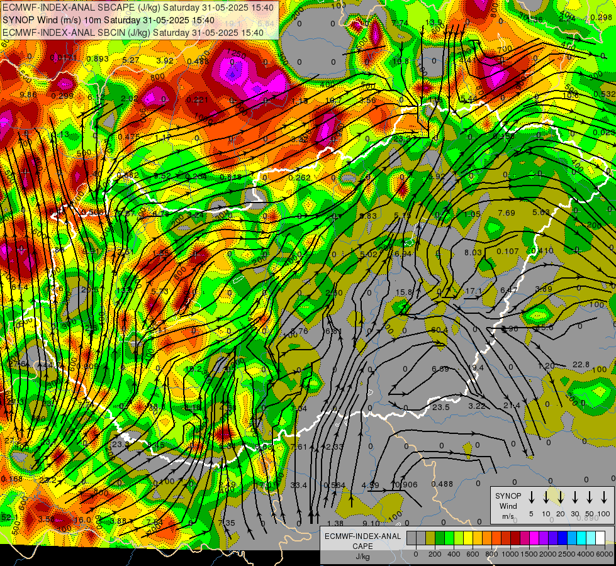Click the 'SYNOP Wind m/s' legend label
This screenshot has height=566, width=616.
(508, 506)
